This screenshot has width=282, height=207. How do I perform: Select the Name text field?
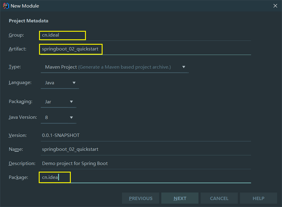145,149
